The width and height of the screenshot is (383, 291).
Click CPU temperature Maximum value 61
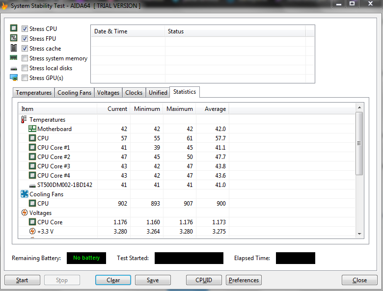coord(190,138)
